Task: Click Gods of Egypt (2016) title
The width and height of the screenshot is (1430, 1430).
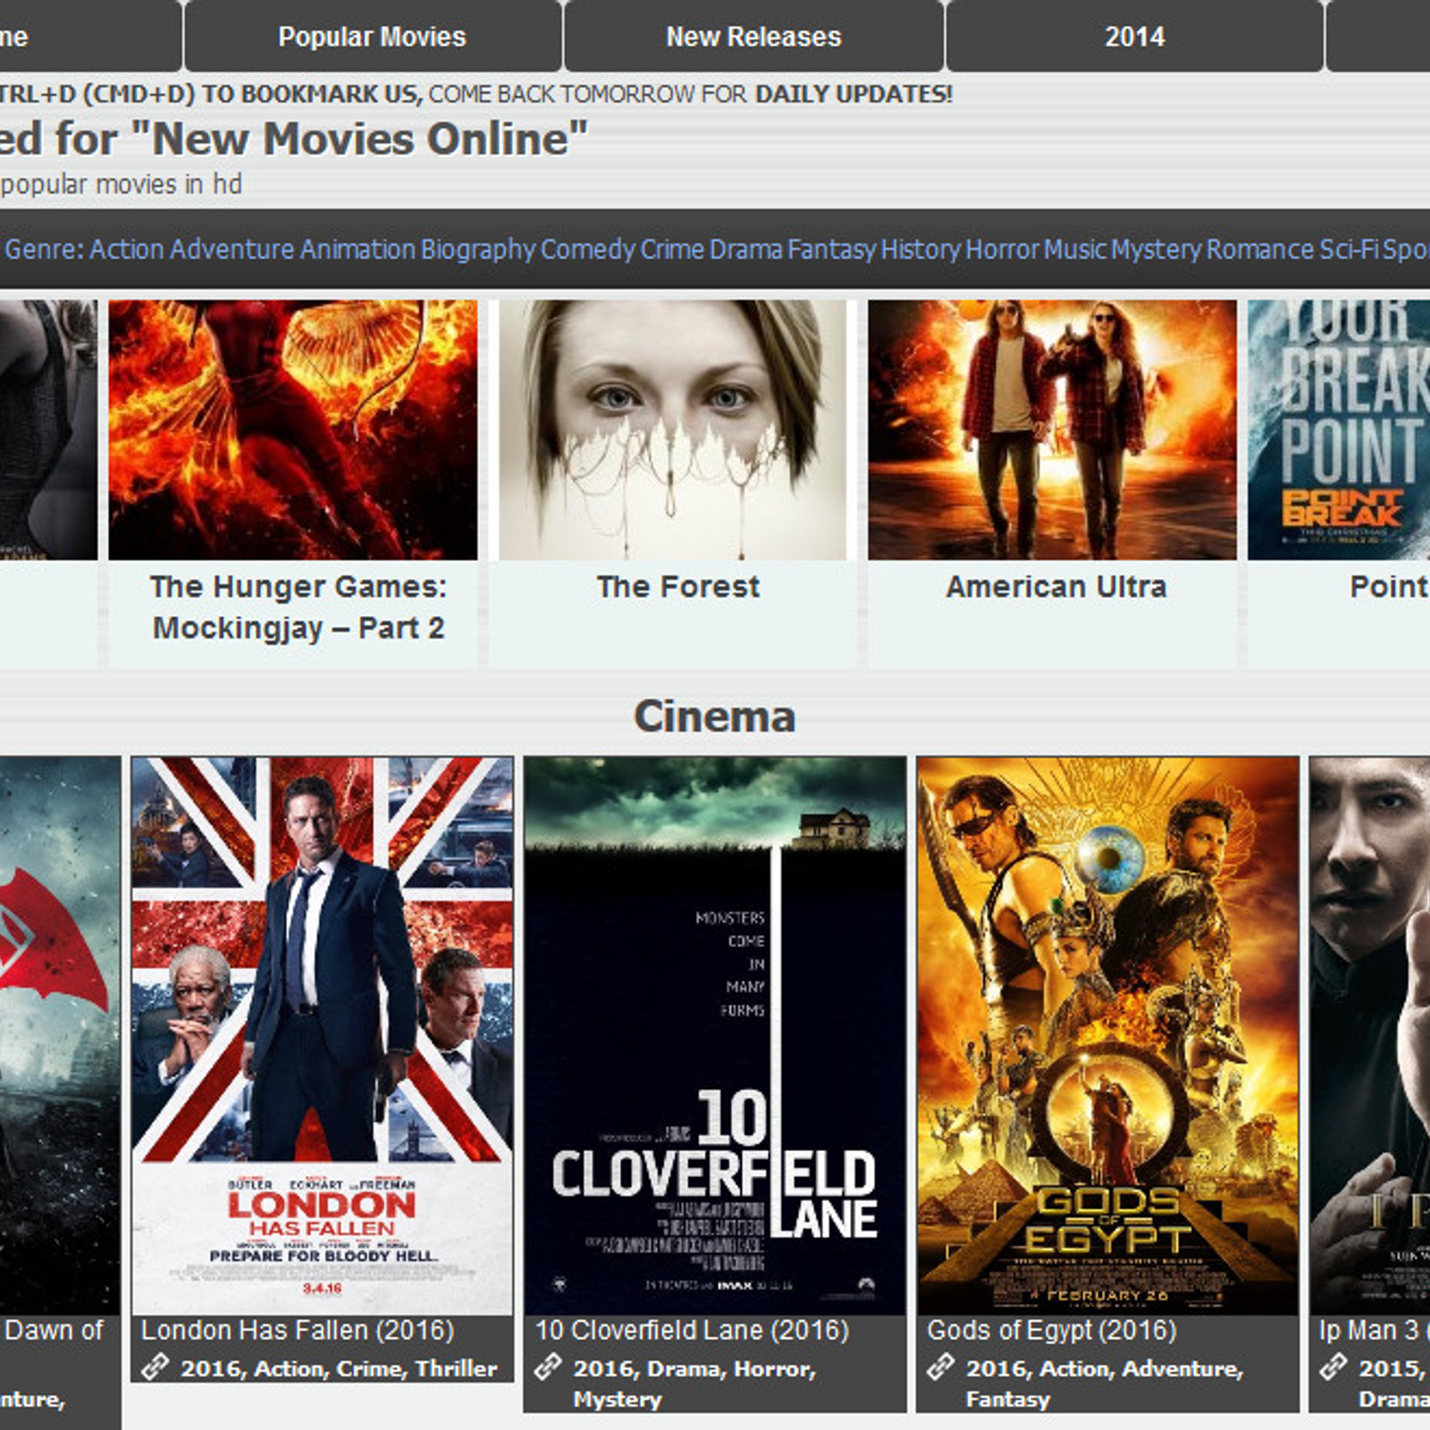Action: 1052,1331
